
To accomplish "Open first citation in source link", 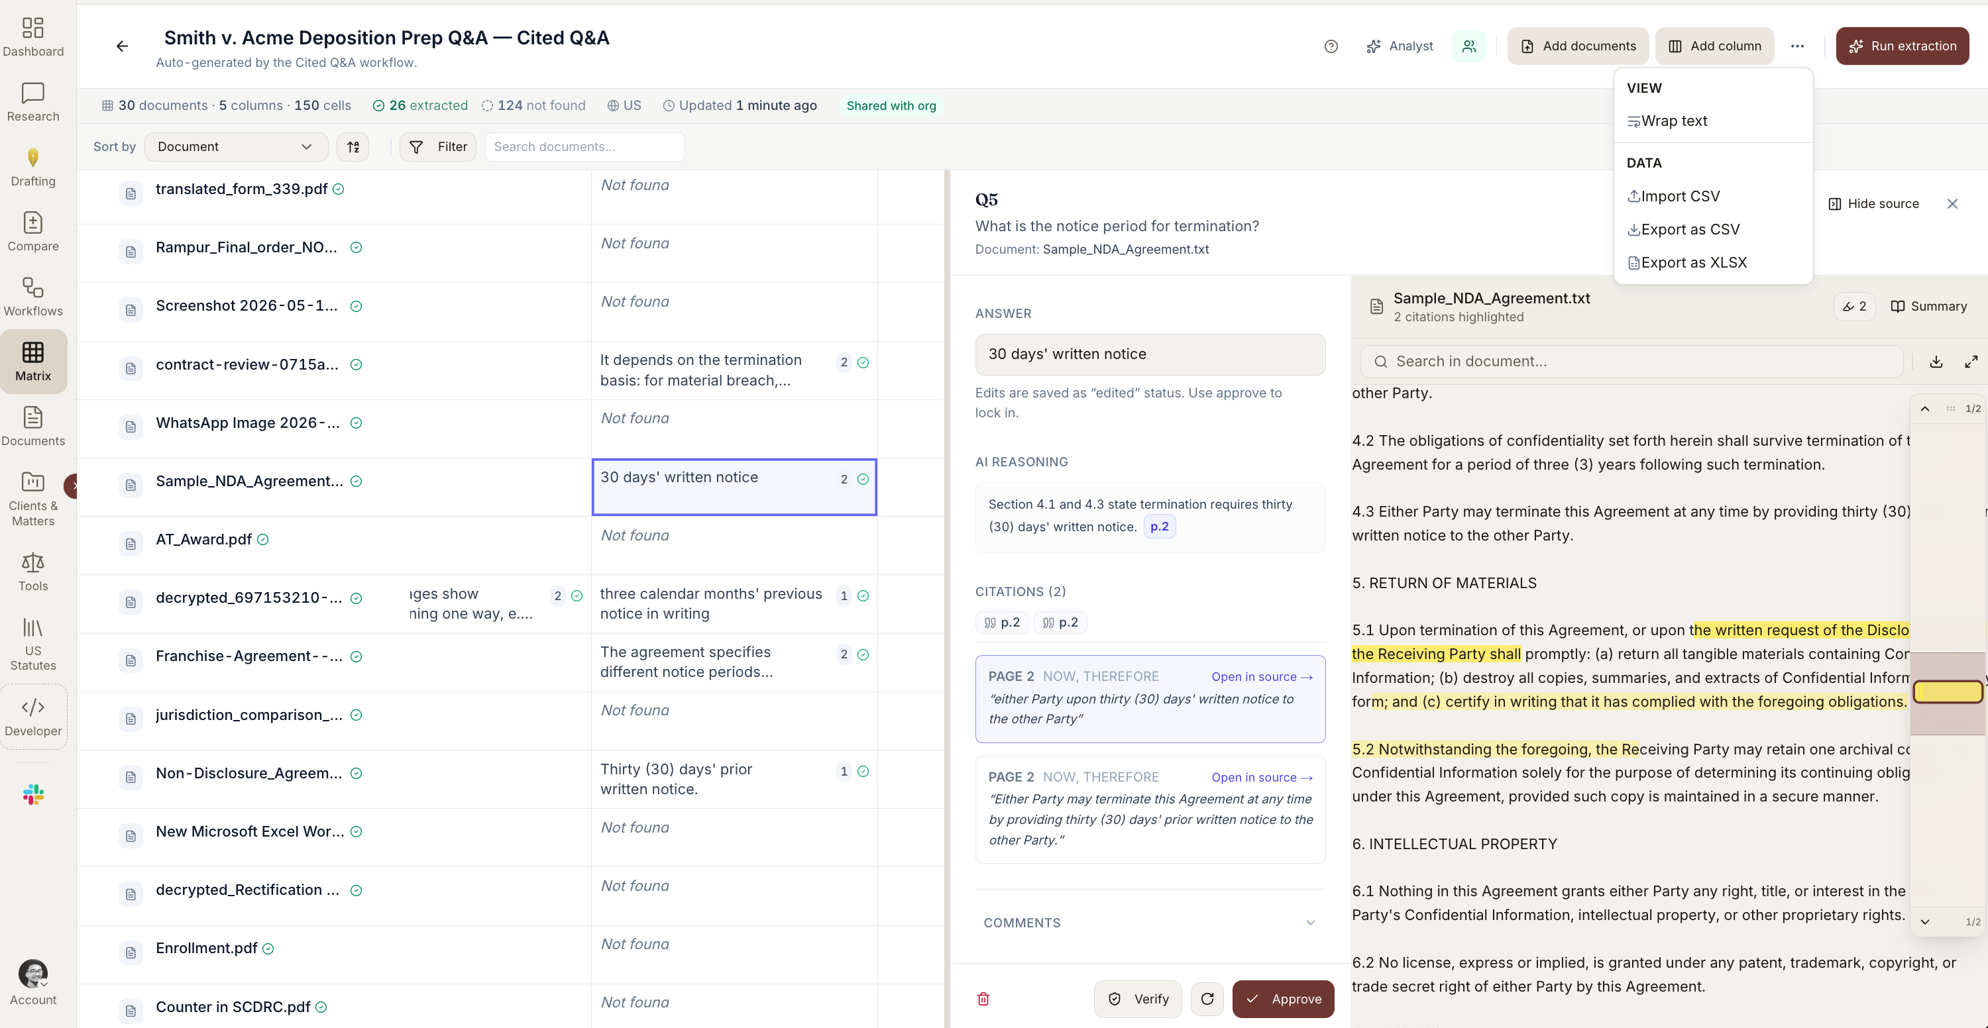I will pos(1262,676).
